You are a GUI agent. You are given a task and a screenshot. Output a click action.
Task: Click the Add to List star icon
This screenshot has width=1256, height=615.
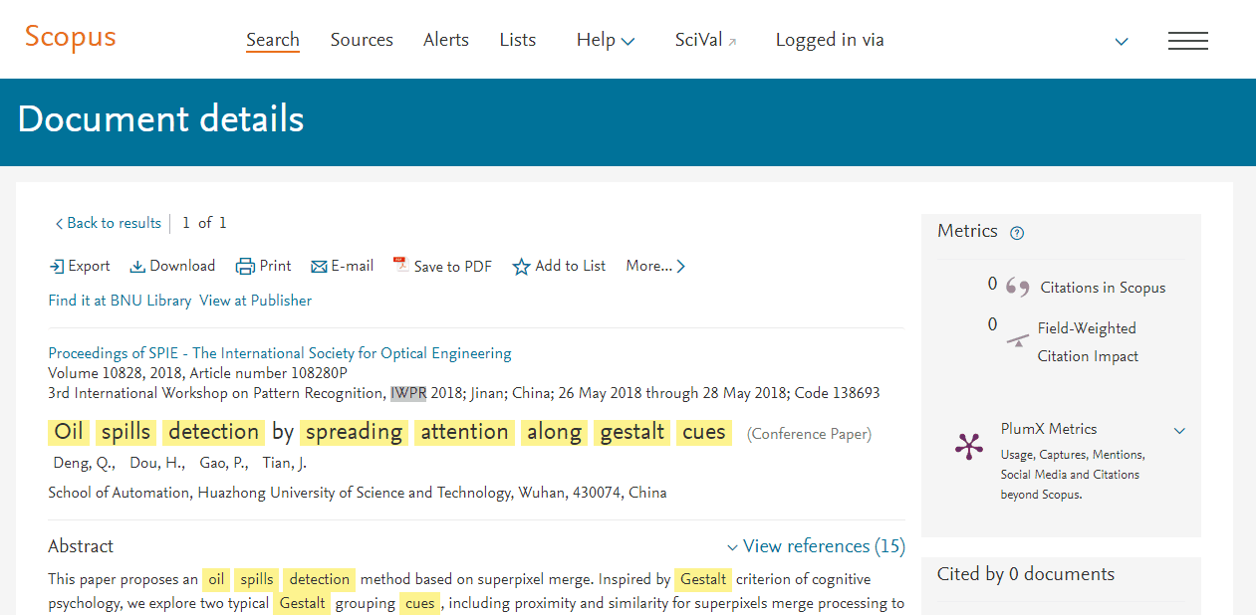(x=521, y=267)
